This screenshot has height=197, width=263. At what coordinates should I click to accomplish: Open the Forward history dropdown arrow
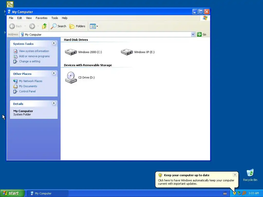point(38,26)
